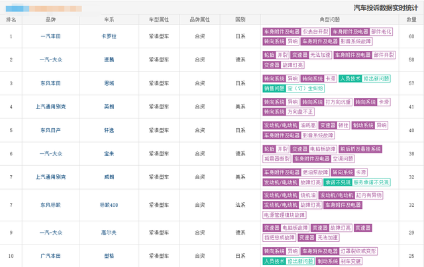
Task: Open the 东风本田 brand link
Action: point(50,83)
